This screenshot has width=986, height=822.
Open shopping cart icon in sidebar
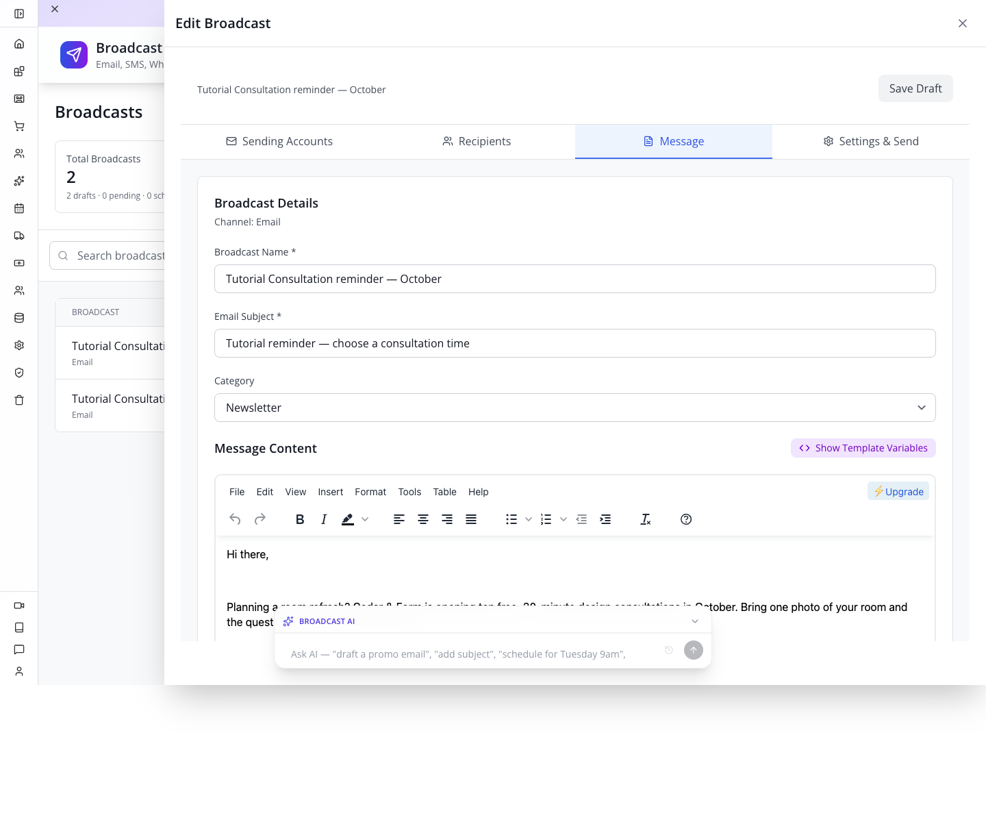point(19,126)
